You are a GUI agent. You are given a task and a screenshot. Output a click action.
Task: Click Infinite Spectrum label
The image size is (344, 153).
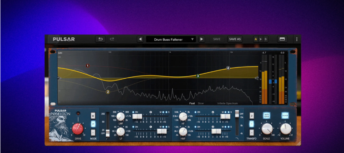tap(227, 103)
